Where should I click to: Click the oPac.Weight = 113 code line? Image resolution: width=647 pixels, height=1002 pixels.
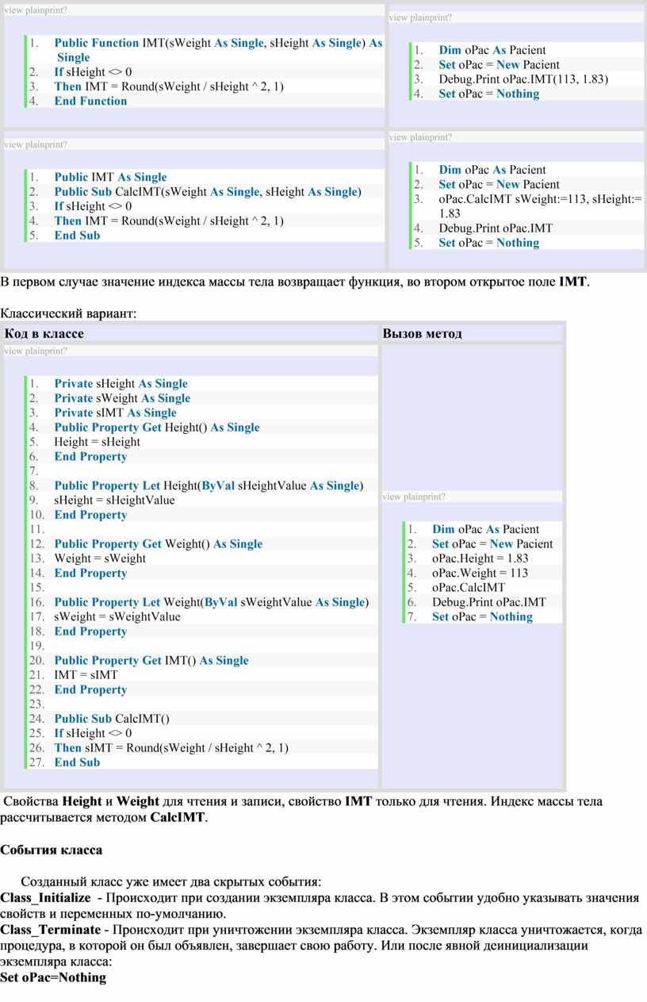click(469, 573)
